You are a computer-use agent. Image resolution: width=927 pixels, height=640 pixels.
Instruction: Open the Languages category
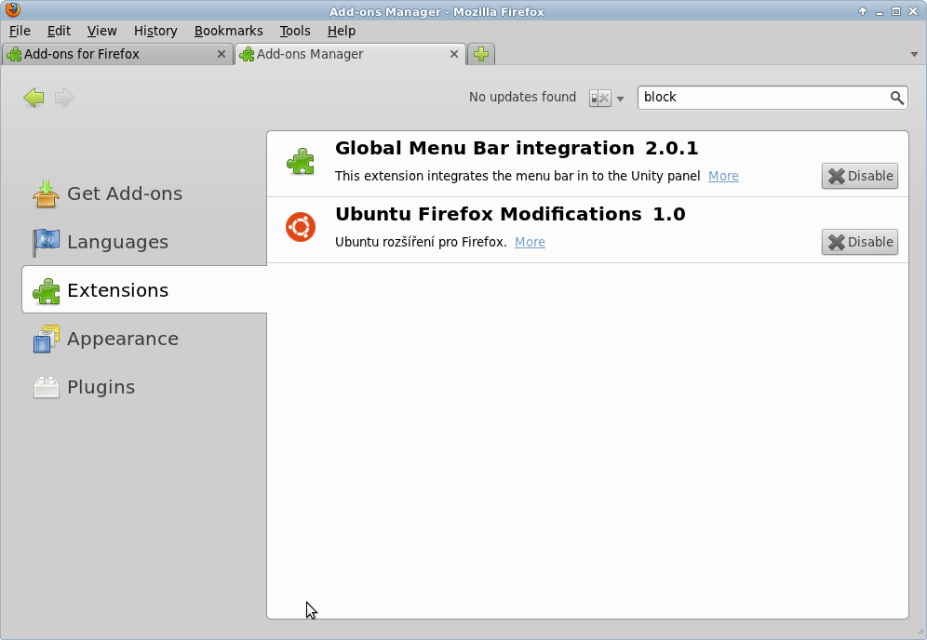(x=144, y=242)
